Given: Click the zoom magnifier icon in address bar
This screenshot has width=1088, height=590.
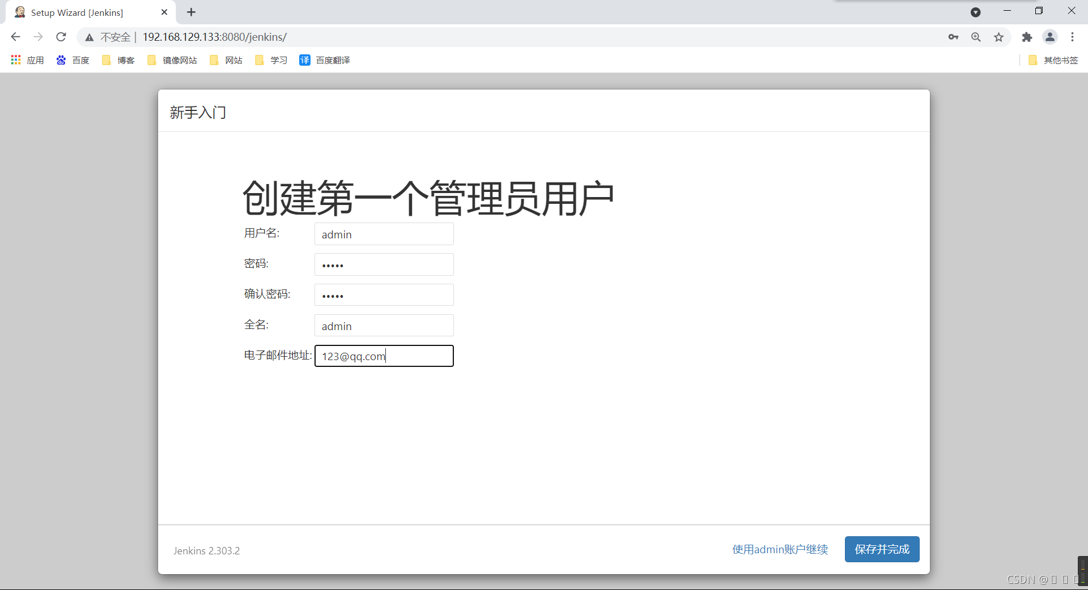Looking at the screenshot, I should coord(976,37).
